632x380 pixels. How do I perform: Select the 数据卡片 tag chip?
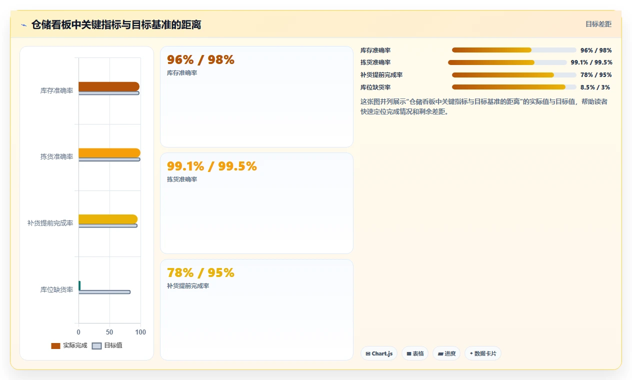pos(483,353)
